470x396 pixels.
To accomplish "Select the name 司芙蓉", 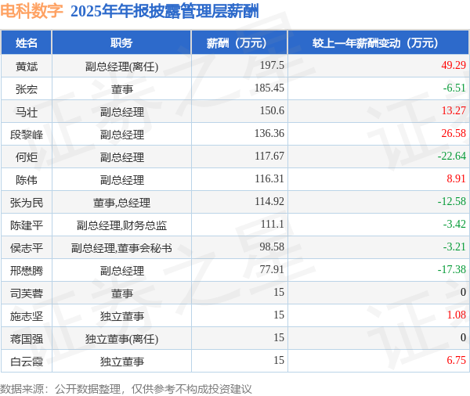I will click(x=27, y=293).
